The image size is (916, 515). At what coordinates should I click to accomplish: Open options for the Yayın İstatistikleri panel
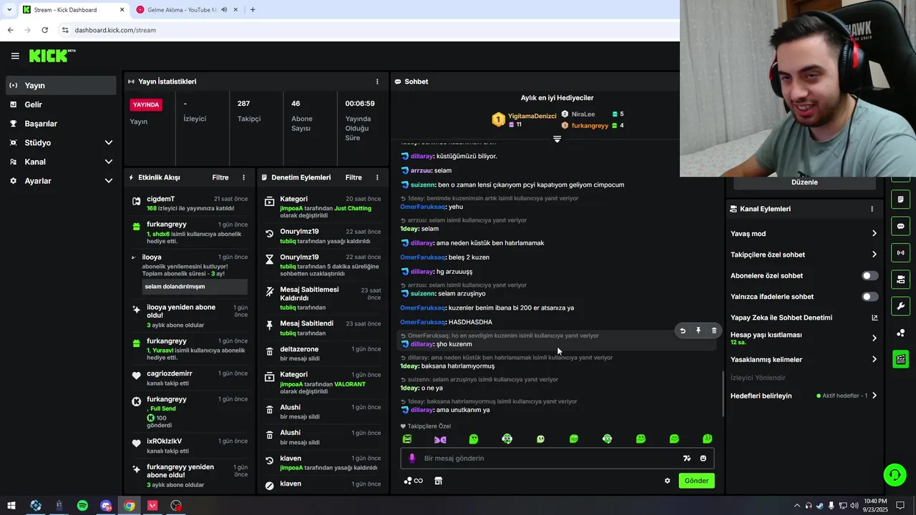pyautogui.click(x=377, y=82)
